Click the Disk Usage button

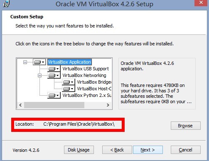coord(79,150)
